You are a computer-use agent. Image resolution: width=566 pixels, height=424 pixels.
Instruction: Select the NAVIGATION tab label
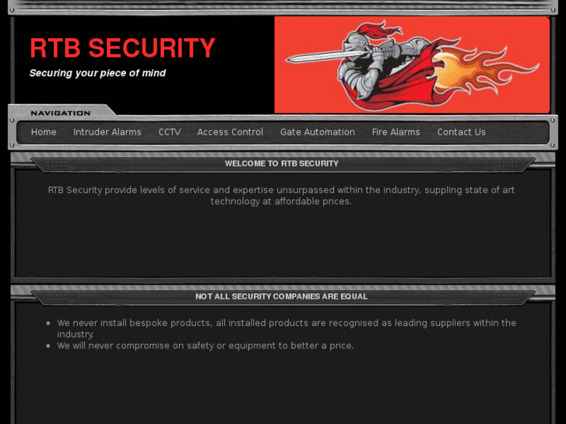(x=61, y=114)
